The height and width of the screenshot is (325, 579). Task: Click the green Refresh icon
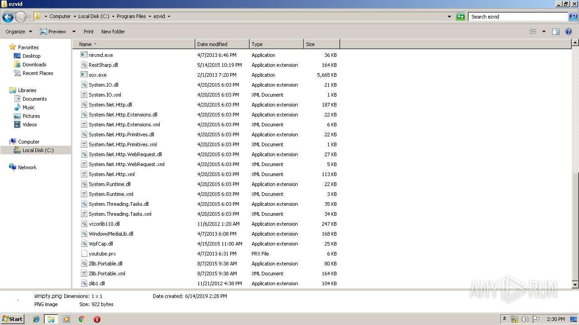[x=460, y=17]
